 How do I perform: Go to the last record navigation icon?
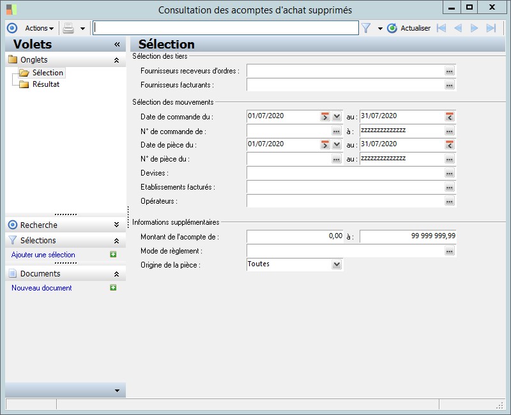pyautogui.click(x=491, y=28)
